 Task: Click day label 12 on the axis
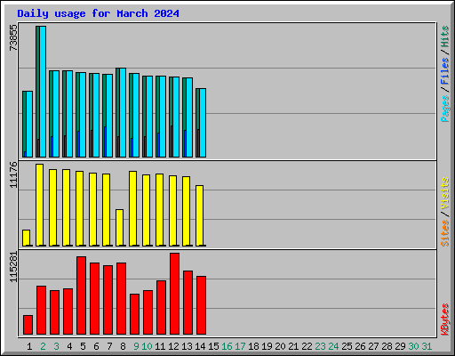[x=173, y=346]
